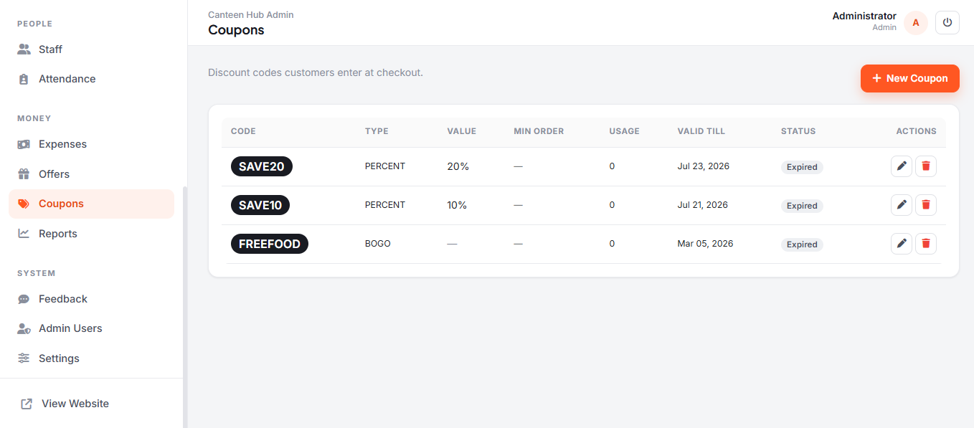Click the MIN ORDER column header

[539, 131]
